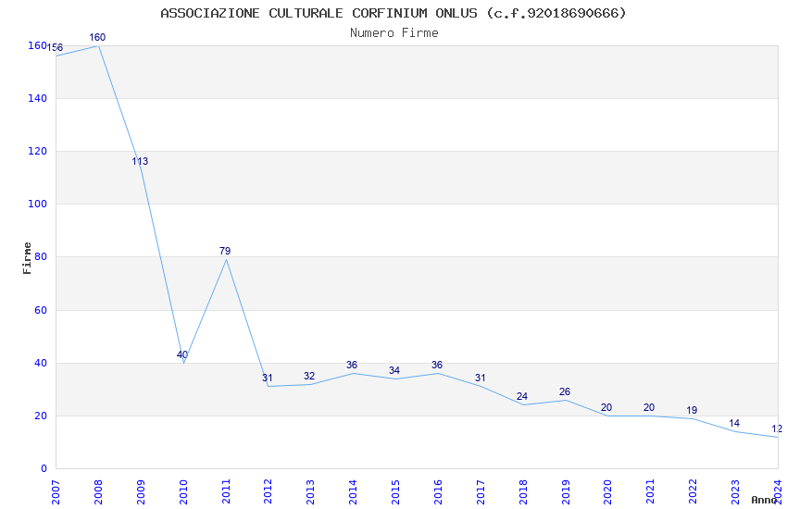Select the 2008 year label
The width and height of the screenshot is (787, 509).
pyautogui.click(x=98, y=492)
